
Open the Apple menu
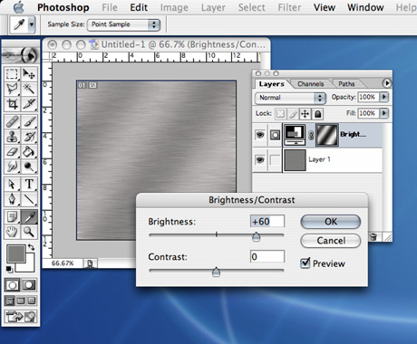[19, 7]
